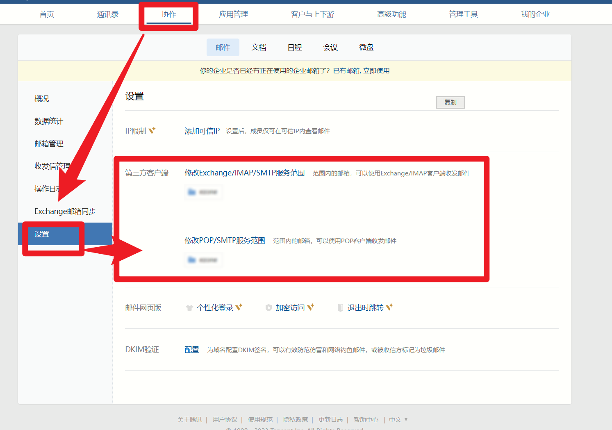Click 配置 next to DKIM验证
Image resolution: width=612 pixels, height=430 pixels.
[191, 350]
